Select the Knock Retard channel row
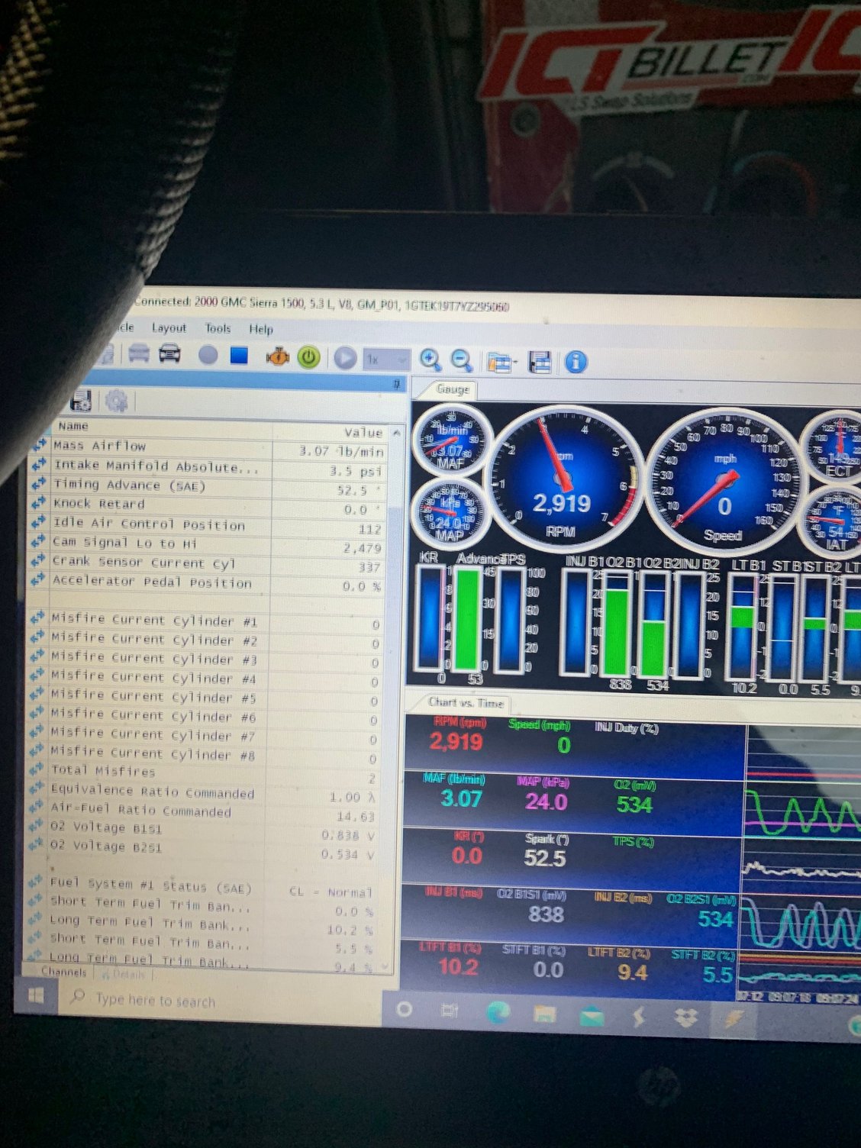This screenshot has height=1148, width=861. point(99,504)
